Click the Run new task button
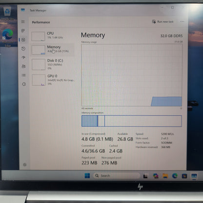 pos(163,21)
